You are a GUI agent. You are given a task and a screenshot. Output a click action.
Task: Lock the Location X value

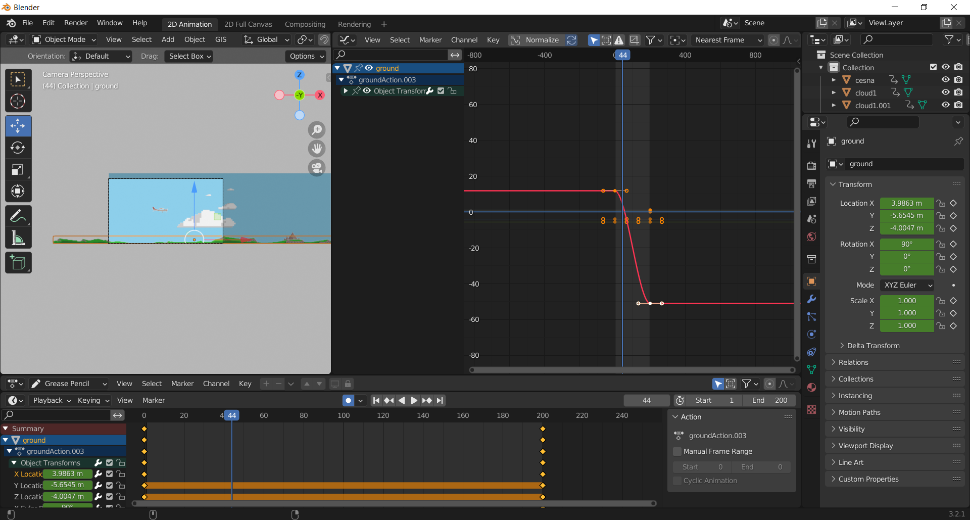tap(941, 203)
